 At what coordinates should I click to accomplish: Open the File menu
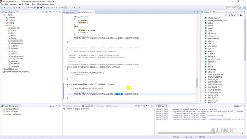click(2, 4)
